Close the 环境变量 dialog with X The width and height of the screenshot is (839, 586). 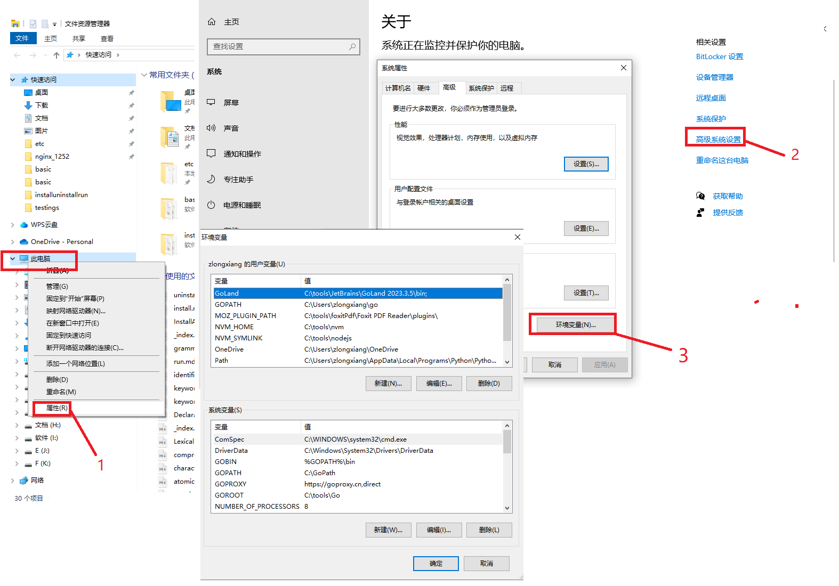pos(518,237)
